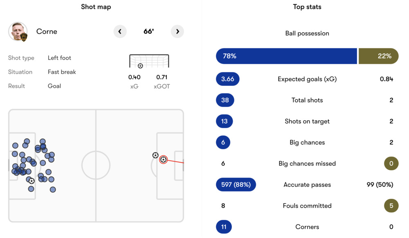The image size is (409, 238).
Task: Click the 66' shot minute label
Action: pos(148,31)
